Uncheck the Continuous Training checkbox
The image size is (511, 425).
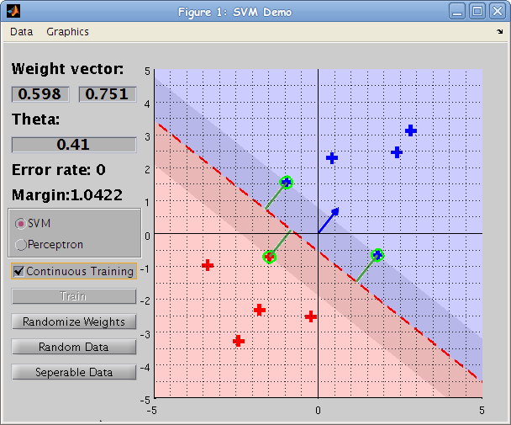click(x=18, y=271)
